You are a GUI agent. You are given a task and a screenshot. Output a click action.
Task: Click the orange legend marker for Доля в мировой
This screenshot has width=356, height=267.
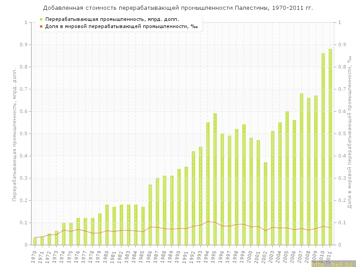point(41,26)
